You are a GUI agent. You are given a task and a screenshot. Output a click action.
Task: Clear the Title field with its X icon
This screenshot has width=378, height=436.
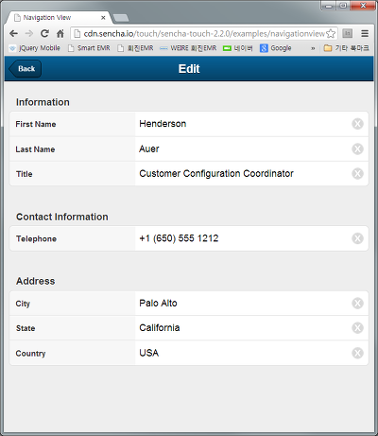click(x=357, y=174)
